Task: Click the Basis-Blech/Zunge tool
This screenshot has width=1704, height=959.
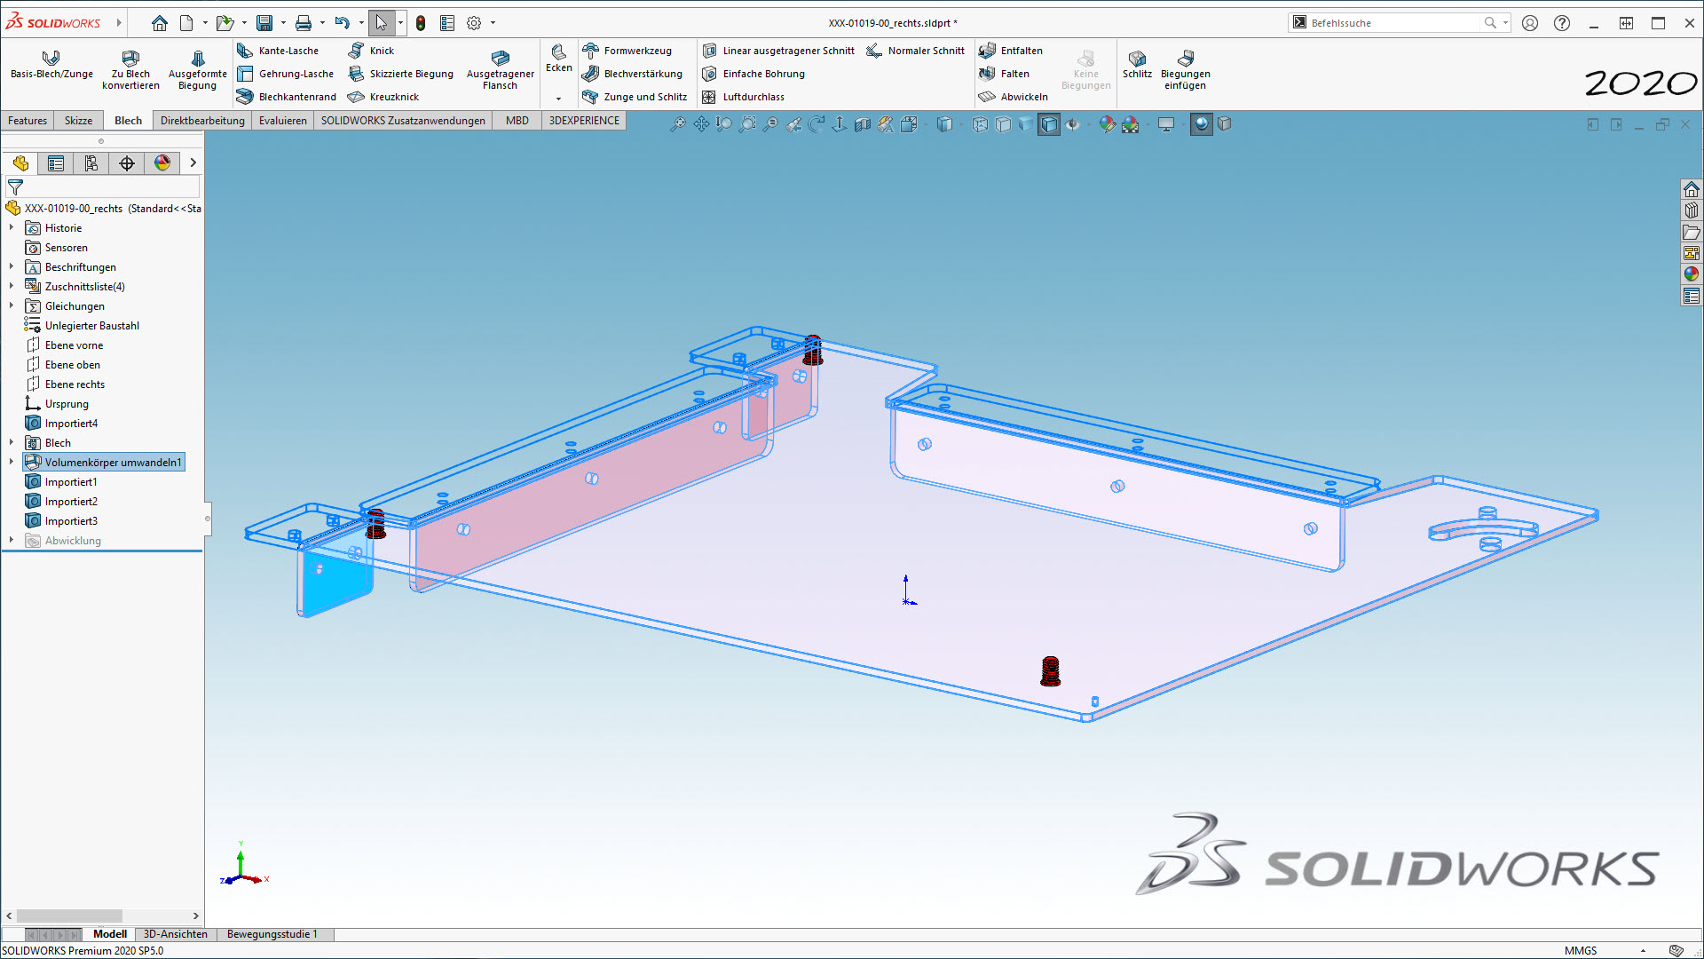Action: point(51,66)
